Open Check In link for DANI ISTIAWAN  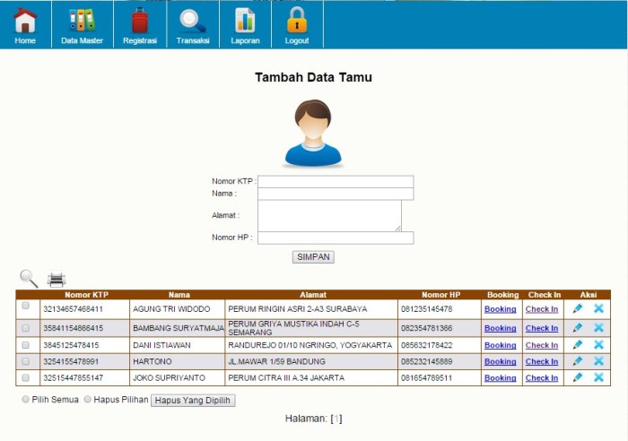point(542,345)
